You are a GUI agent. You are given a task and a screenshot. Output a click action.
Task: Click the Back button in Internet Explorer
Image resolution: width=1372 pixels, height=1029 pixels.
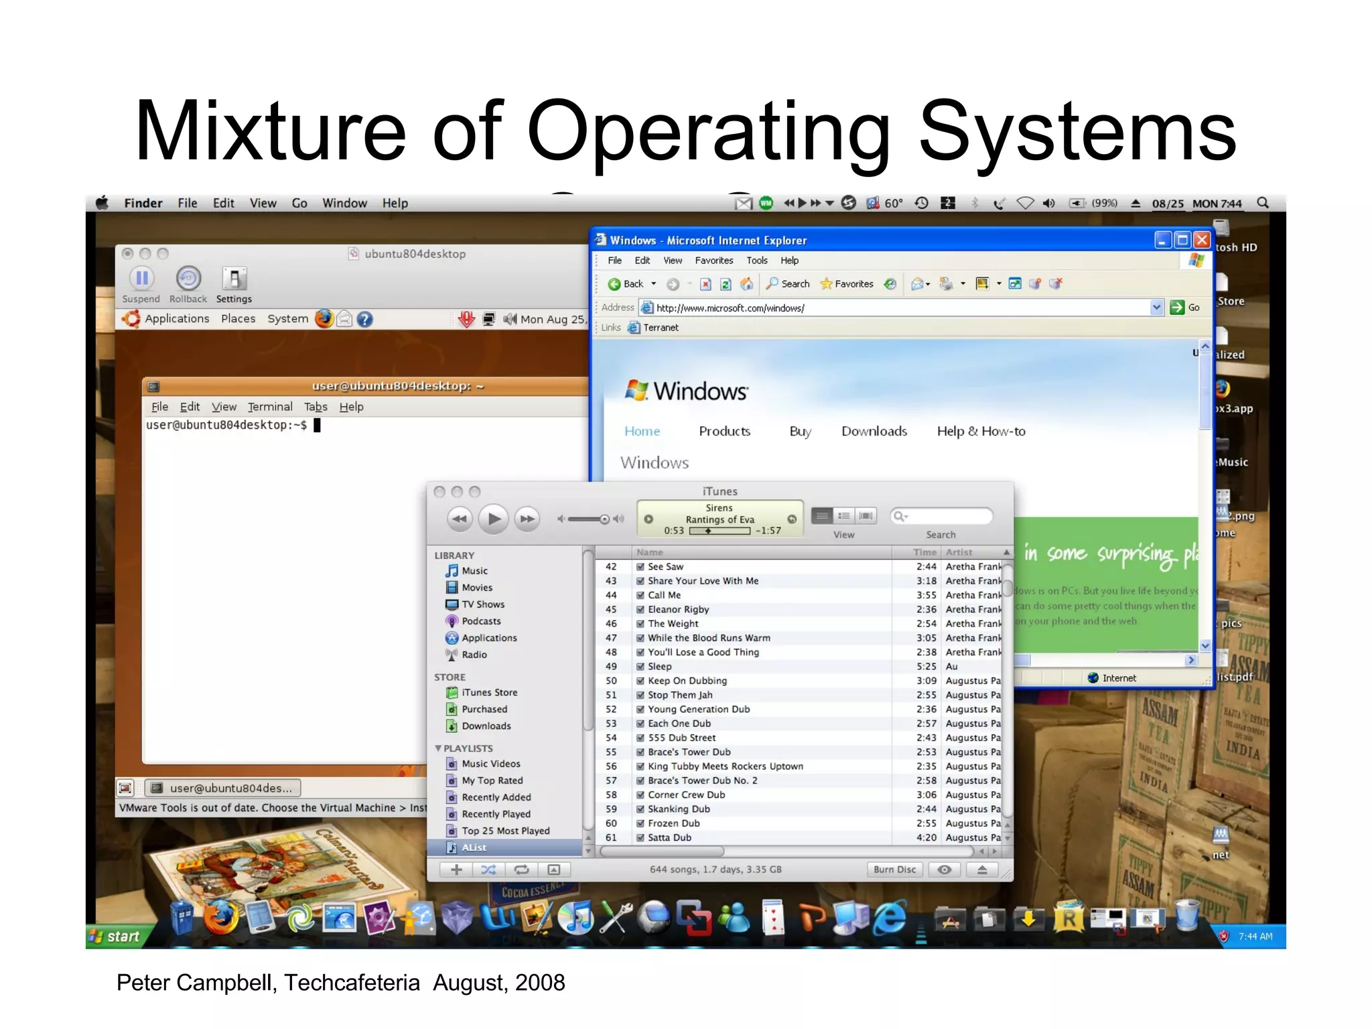(626, 284)
